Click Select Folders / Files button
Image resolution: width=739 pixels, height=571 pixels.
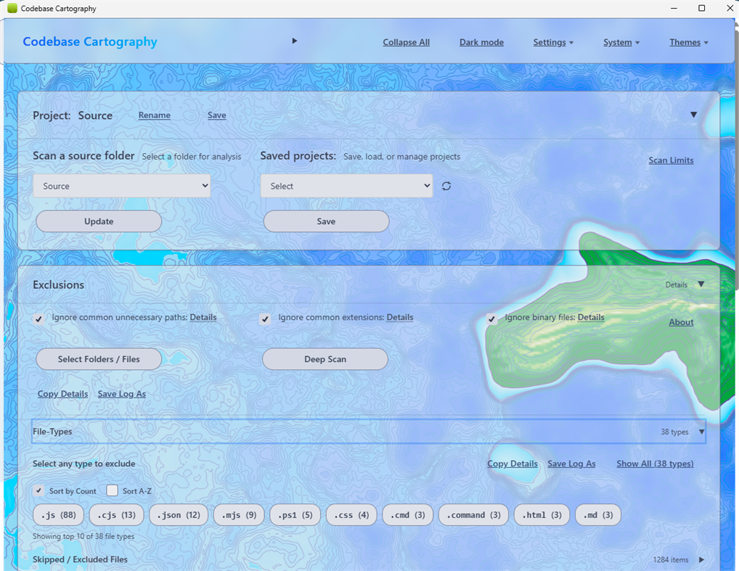pos(99,359)
